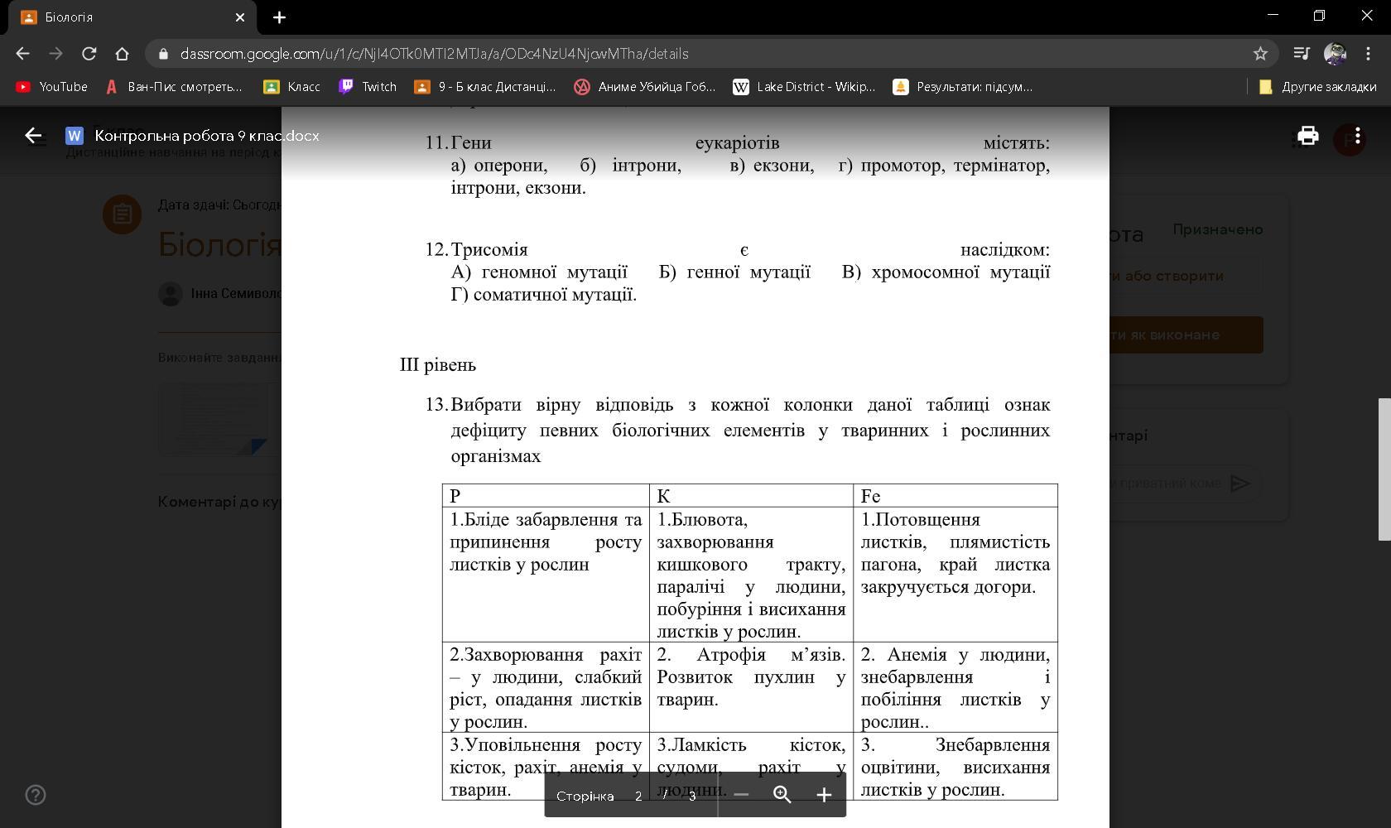Bookmark this page with the star icon

(1260, 54)
